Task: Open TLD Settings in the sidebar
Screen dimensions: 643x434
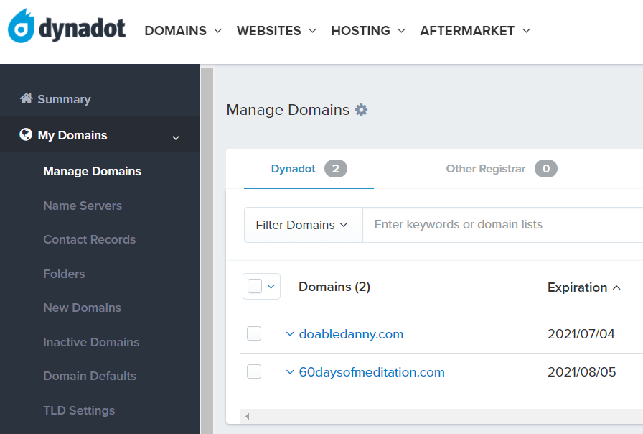Action: pos(79,410)
